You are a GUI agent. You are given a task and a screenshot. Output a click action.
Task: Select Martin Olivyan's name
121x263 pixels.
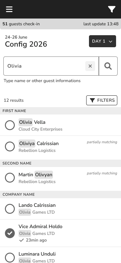(36, 175)
